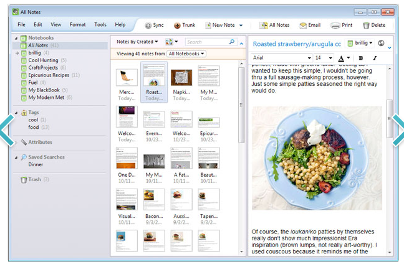Image resolution: width=404 pixels, height=267 pixels.
Task: Create a New Note
Action: click(x=220, y=26)
